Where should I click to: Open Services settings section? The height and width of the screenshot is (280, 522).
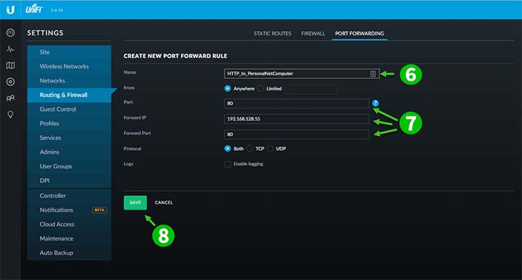70,138
